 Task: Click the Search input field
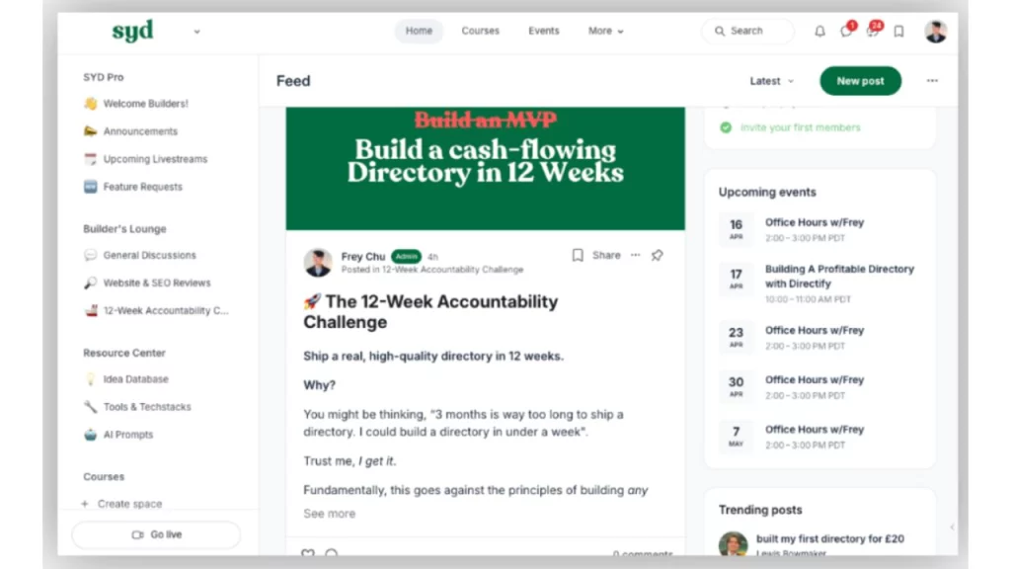747,31
